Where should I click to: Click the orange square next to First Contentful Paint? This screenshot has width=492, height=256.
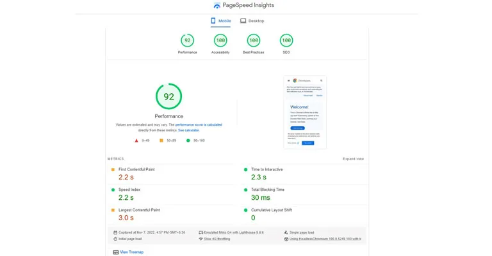tap(113, 169)
